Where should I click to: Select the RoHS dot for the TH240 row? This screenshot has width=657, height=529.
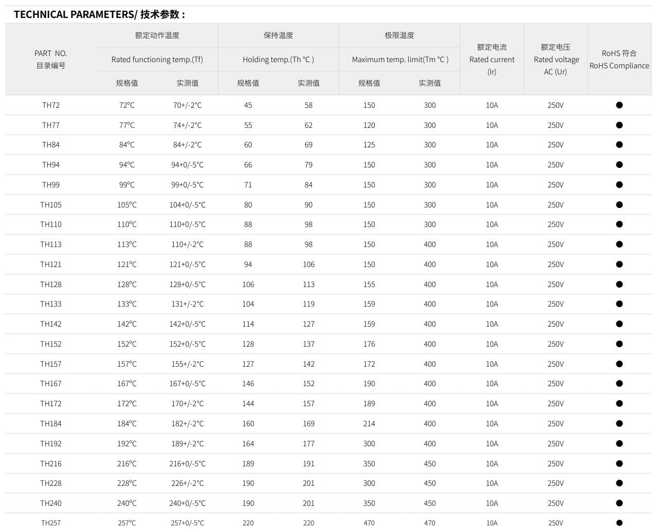(619, 503)
